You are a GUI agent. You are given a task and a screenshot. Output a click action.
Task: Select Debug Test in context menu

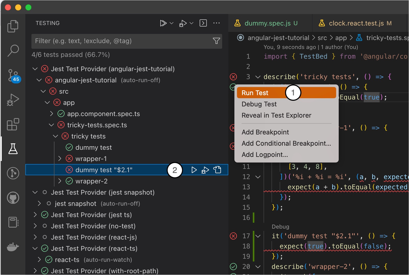click(286, 104)
